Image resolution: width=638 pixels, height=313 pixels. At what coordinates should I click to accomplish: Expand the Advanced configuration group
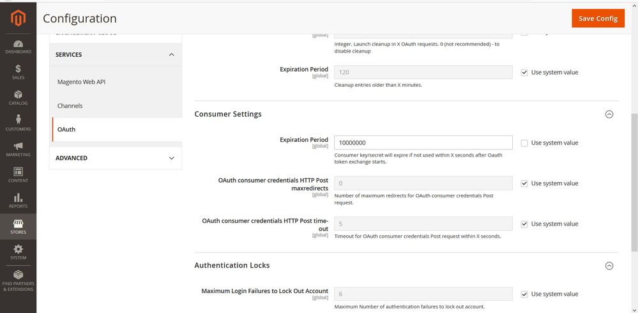click(115, 158)
